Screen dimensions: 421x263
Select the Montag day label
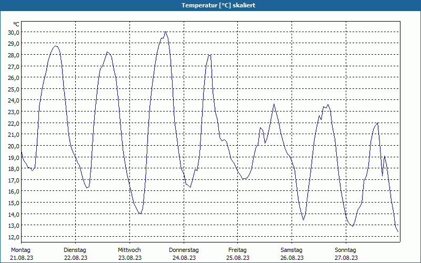pyautogui.click(x=21, y=250)
